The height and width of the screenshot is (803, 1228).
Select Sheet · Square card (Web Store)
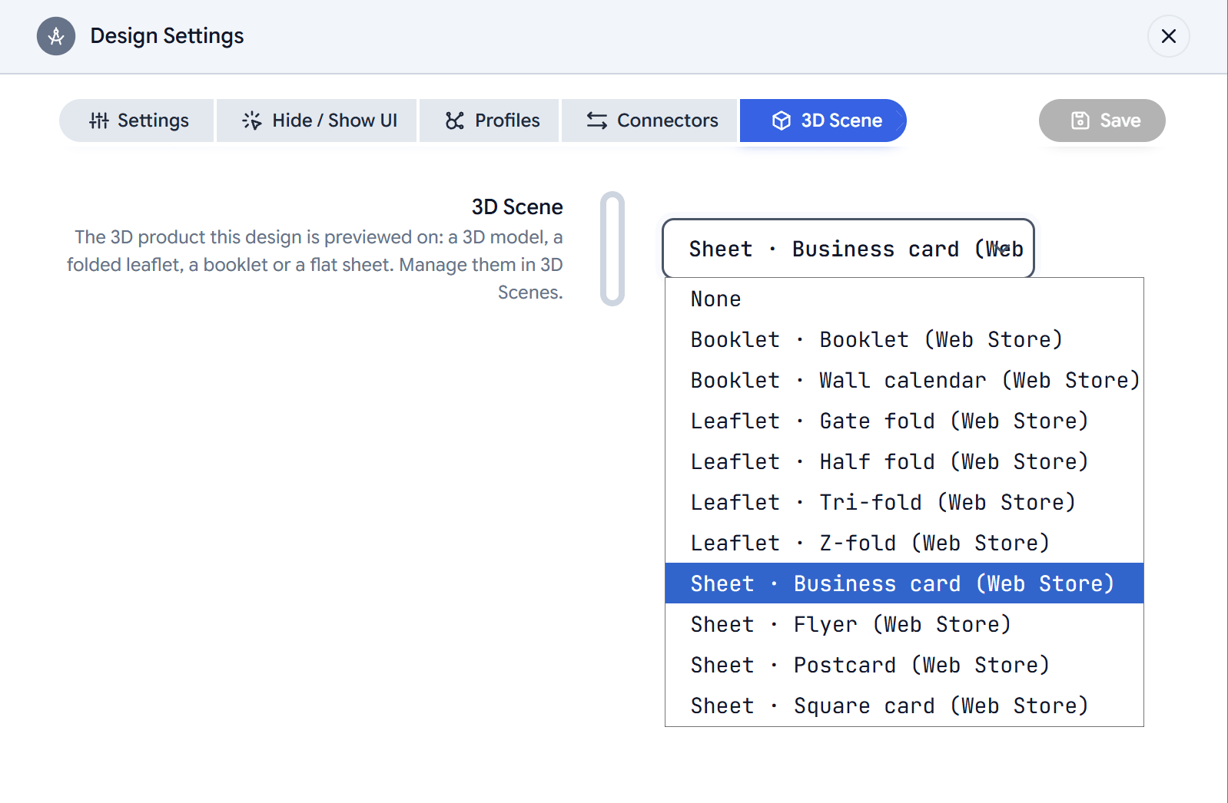(904, 706)
